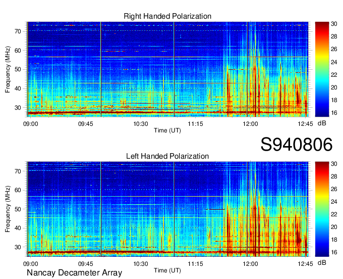This screenshot has height=279, width=343.
Task: Click the 70 MHz tick label on top plot
Action: [x=18, y=31]
